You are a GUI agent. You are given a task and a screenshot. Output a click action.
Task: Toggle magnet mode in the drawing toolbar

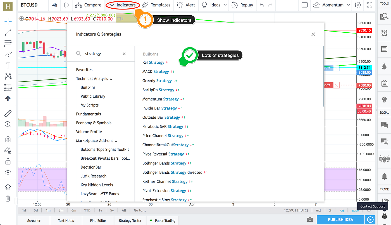(8, 139)
